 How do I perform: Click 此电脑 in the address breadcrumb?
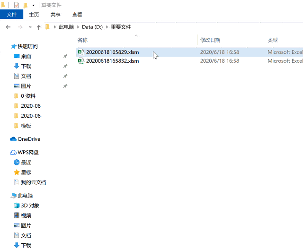click(66, 27)
